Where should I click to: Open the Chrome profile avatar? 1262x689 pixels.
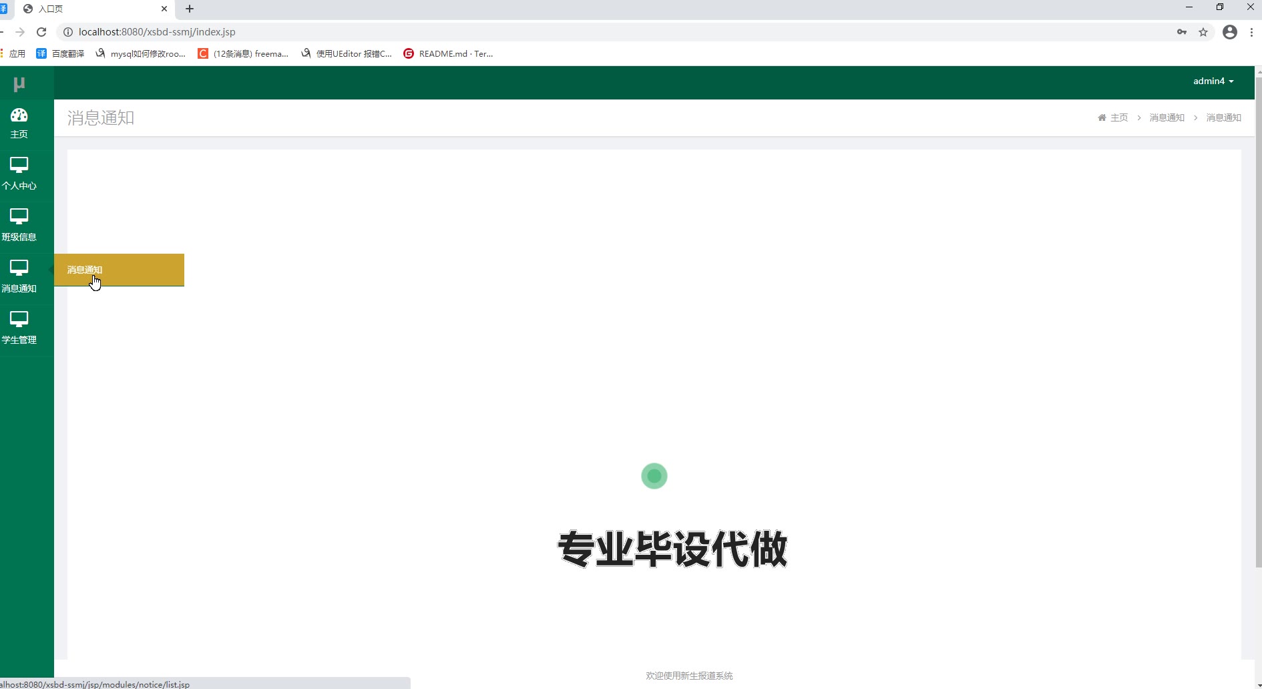1230,32
